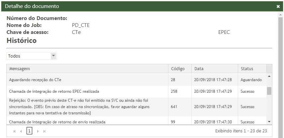The width and height of the screenshot is (284, 138).
Task: Select the Rejeição evento prévio message row
Action: click(x=87, y=107)
